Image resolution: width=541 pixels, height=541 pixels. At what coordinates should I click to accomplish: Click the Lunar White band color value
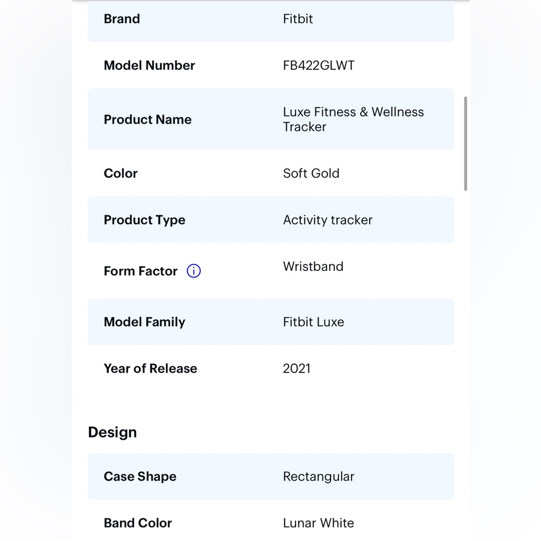(319, 523)
